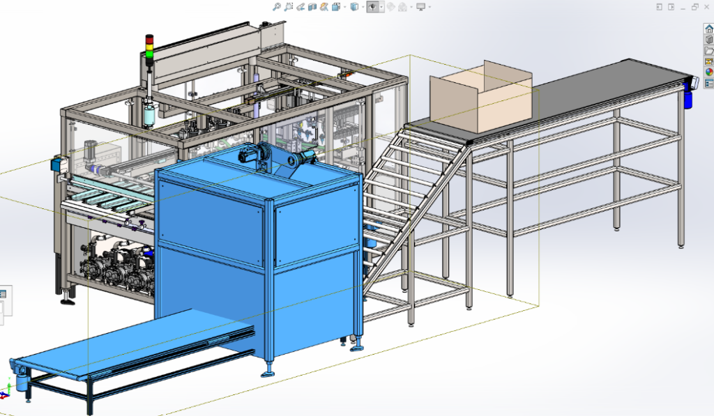Select the blue infeed conveyor belt surface
The width and height of the screenshot is (714, 416).
coord(137,341)
